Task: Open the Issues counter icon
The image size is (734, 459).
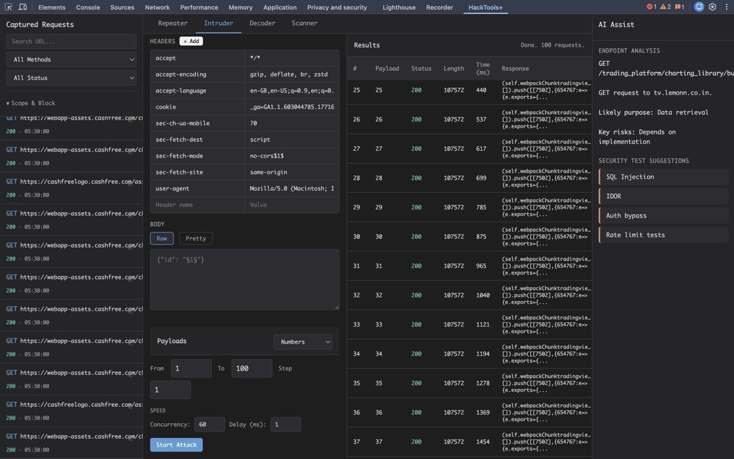Action: click(x=678, y=7)
